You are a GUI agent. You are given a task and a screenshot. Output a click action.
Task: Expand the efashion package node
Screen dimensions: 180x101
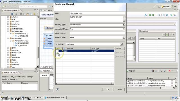(x=8, y=17)
